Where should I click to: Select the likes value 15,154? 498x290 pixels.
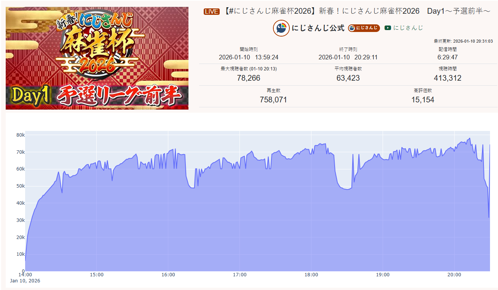pyautogui.click(x=423, y=100)
